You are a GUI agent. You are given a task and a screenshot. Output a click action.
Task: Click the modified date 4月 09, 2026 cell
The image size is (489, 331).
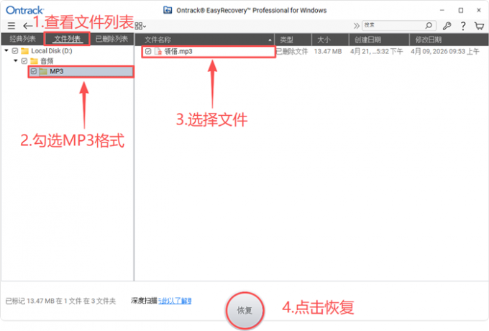tap(445, 52)
